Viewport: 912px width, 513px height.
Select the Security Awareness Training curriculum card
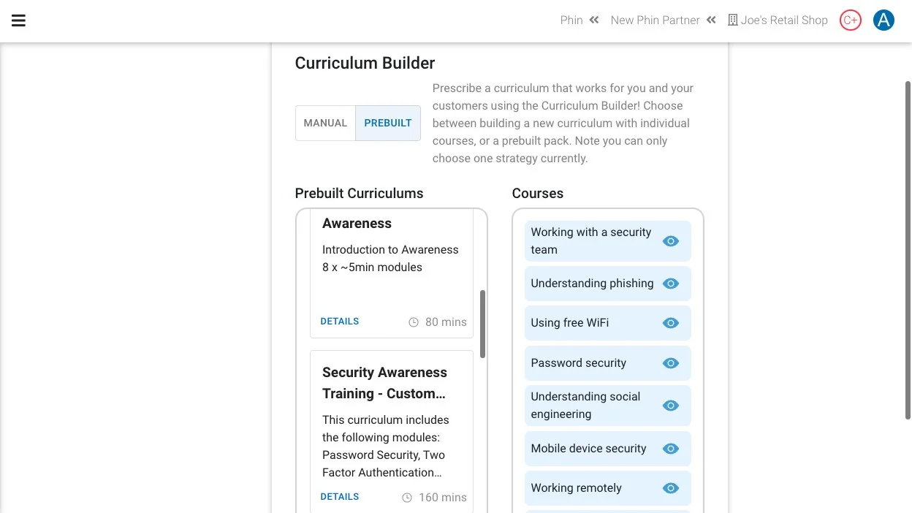(392, 431)
